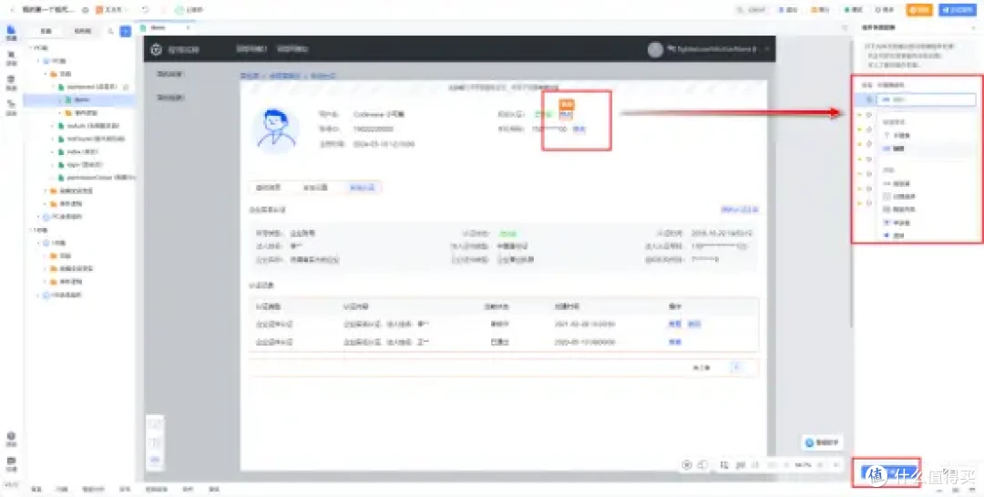Viewport: 984px width, 497px height.
Task: Click the first item in canvas side menu
Action: 170,74
